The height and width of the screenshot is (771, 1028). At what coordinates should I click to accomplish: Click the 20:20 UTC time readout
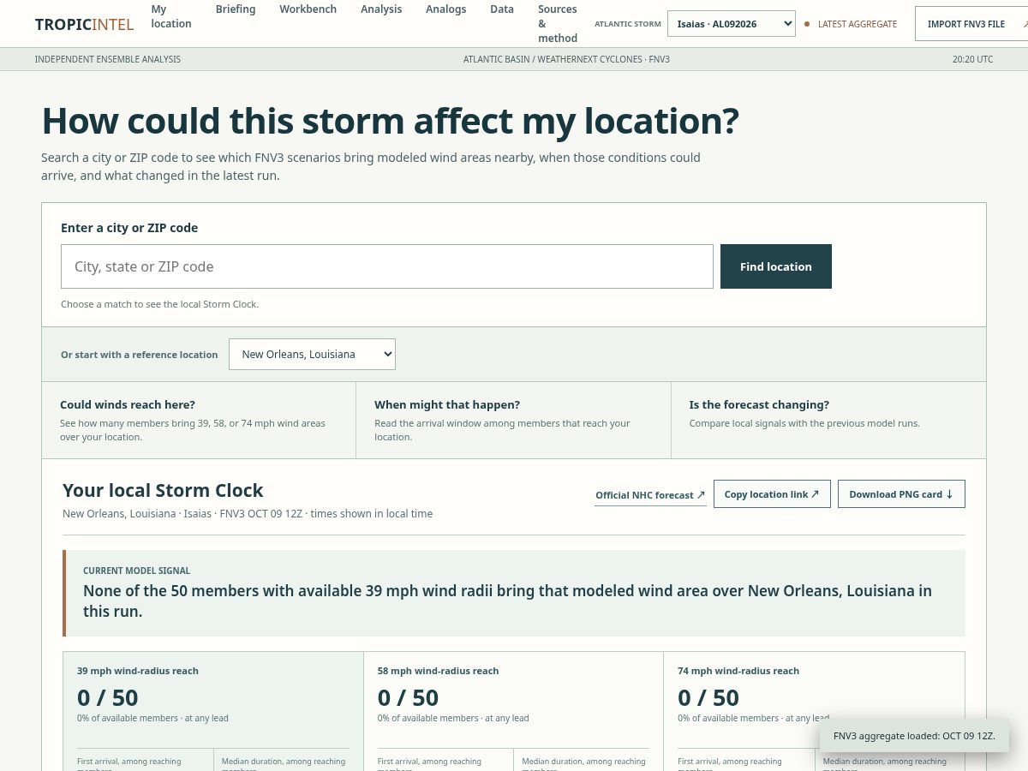pyautogui.click(x=973, y=59)
